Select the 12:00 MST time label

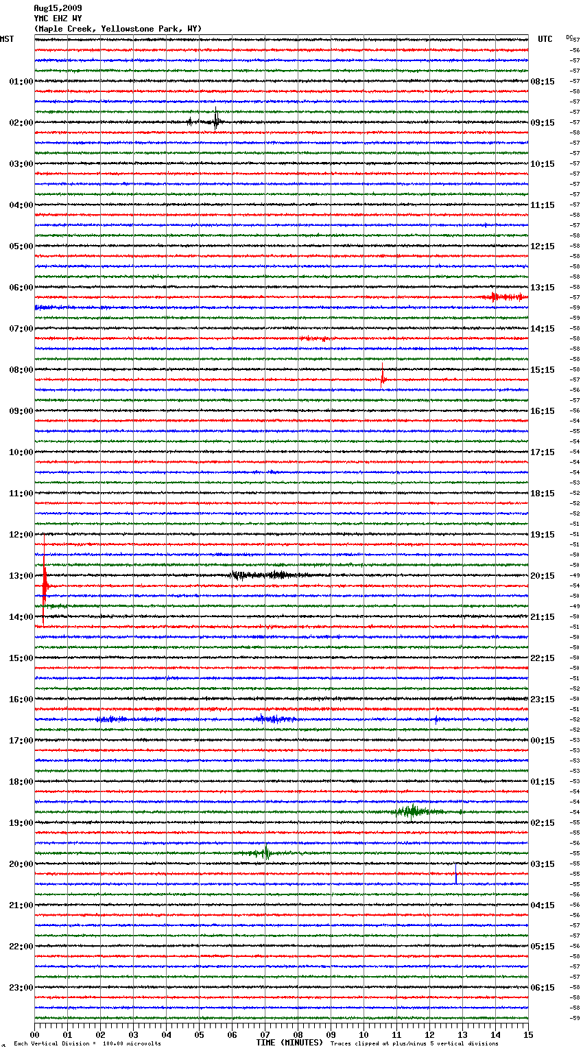tap(21, 535)
